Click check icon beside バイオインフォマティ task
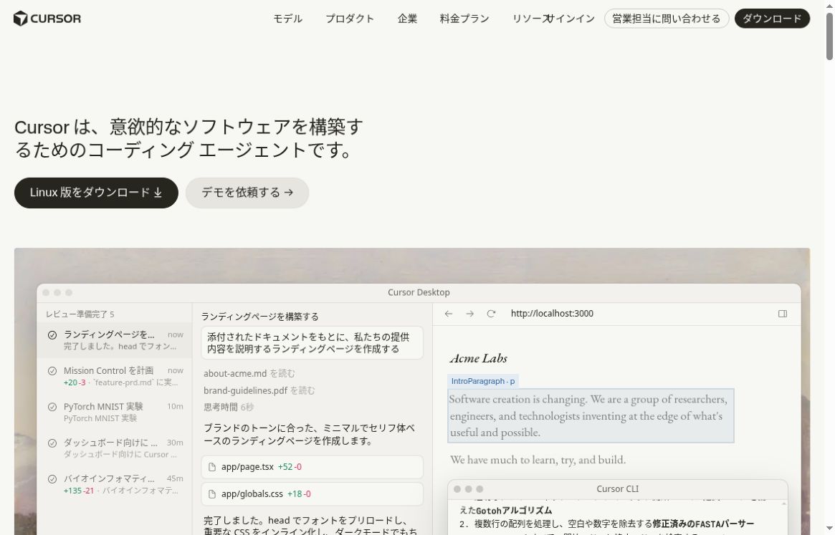This screenshot has height=535, width=835. (52, 479)
